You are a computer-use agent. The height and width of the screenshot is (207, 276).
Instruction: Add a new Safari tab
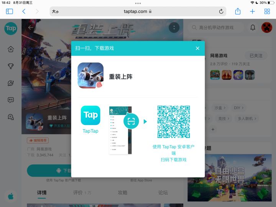(252, 11)
